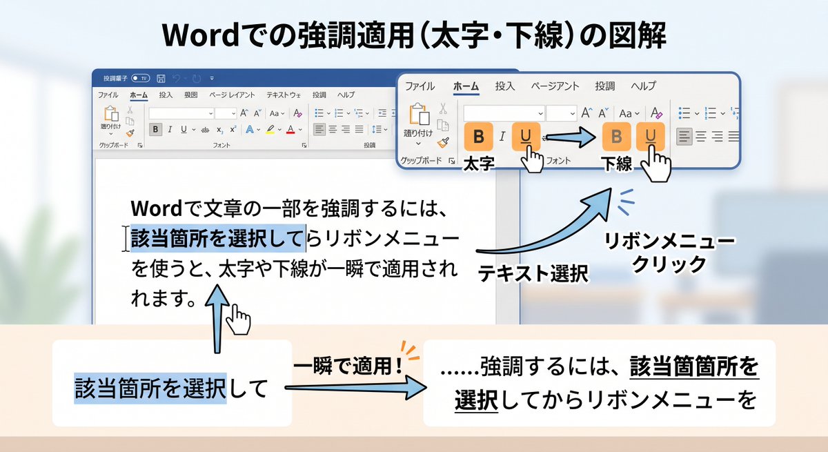Click the Copy icon in main ribbon
The width and height of the screenshot is (828, 452).
pyautogui.click(x=130, y=121)
